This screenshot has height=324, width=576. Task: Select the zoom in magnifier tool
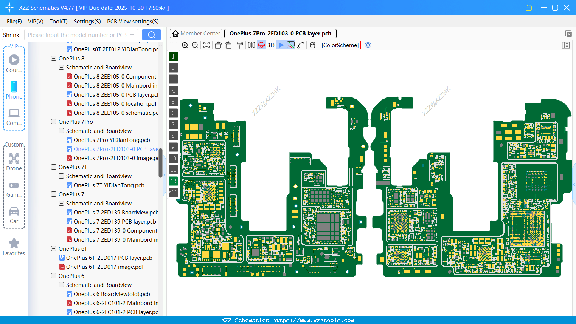tap(185, 45)
